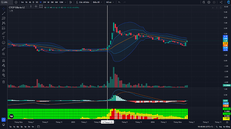
Task: Select the crosshair cursor tool
Action: click(x=4, y=9)
